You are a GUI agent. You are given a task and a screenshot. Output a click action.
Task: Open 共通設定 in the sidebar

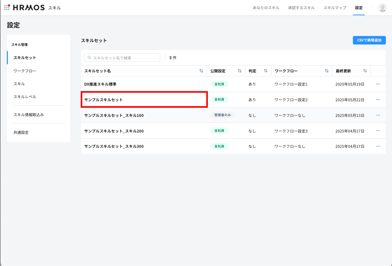pyautogui.click(x=21, y=132)
